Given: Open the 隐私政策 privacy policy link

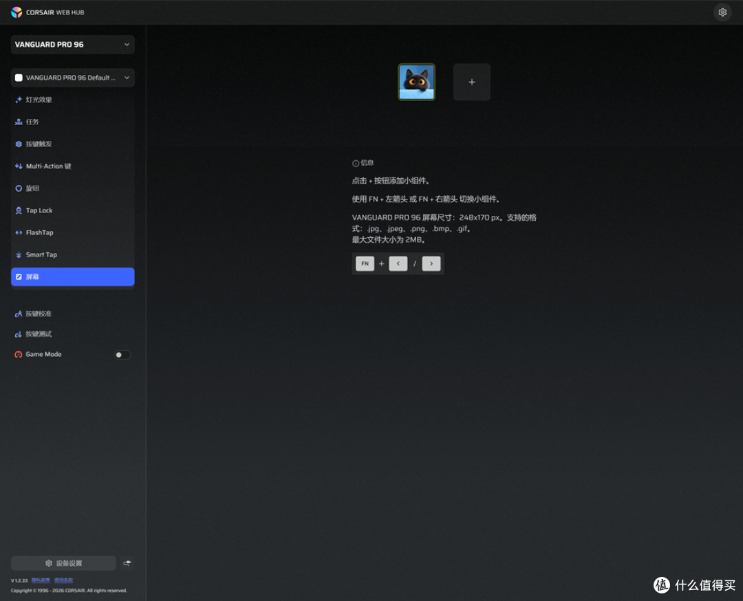Looking at the screenshot, I should [41, 580].
